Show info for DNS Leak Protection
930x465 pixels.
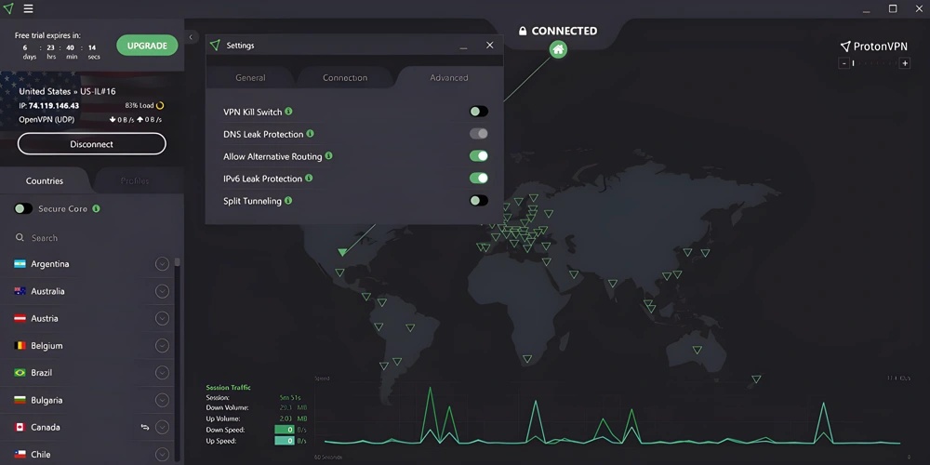tap(310, 133)
